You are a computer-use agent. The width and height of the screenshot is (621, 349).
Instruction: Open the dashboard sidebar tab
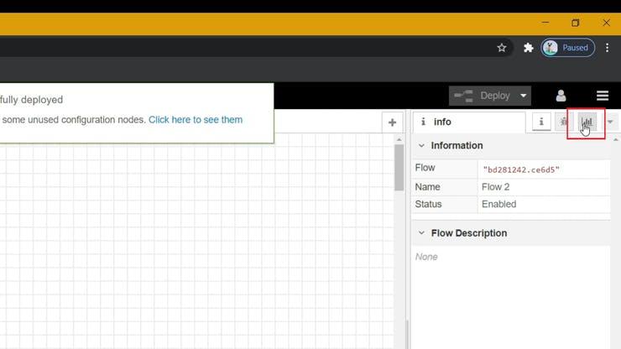(587, 122)
